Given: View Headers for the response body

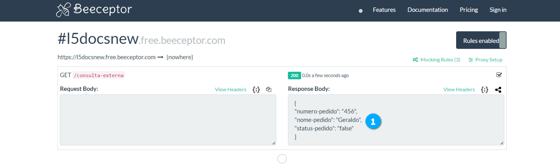Looking at the screenshot, I should pyautogui.click(x=459, y=90).
